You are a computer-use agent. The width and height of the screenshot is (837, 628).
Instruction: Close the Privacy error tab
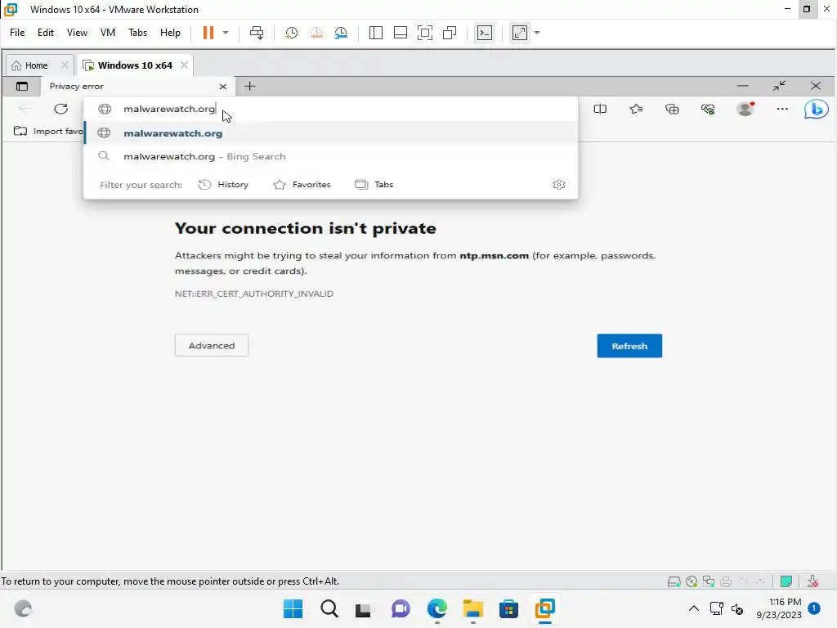coord(223,87)
